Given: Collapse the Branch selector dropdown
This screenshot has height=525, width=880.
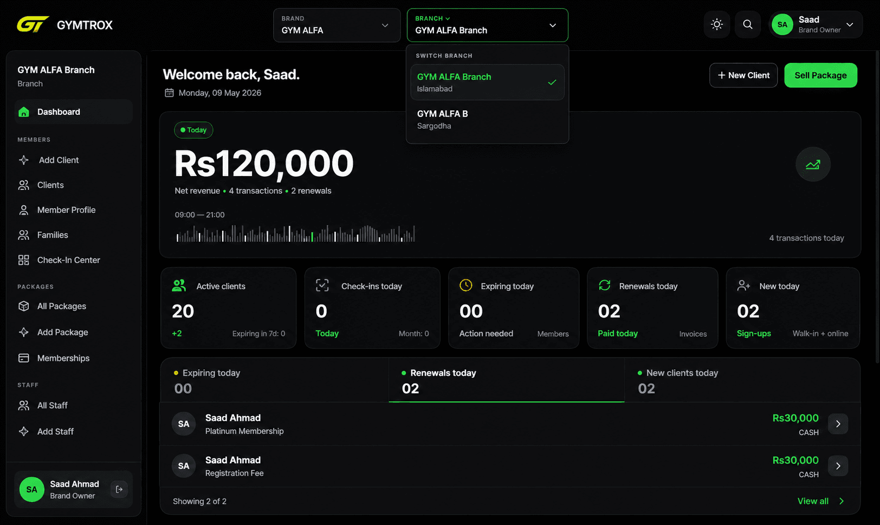Looking at the screenshot, I should pyautogui.click(x=487, y=25).
